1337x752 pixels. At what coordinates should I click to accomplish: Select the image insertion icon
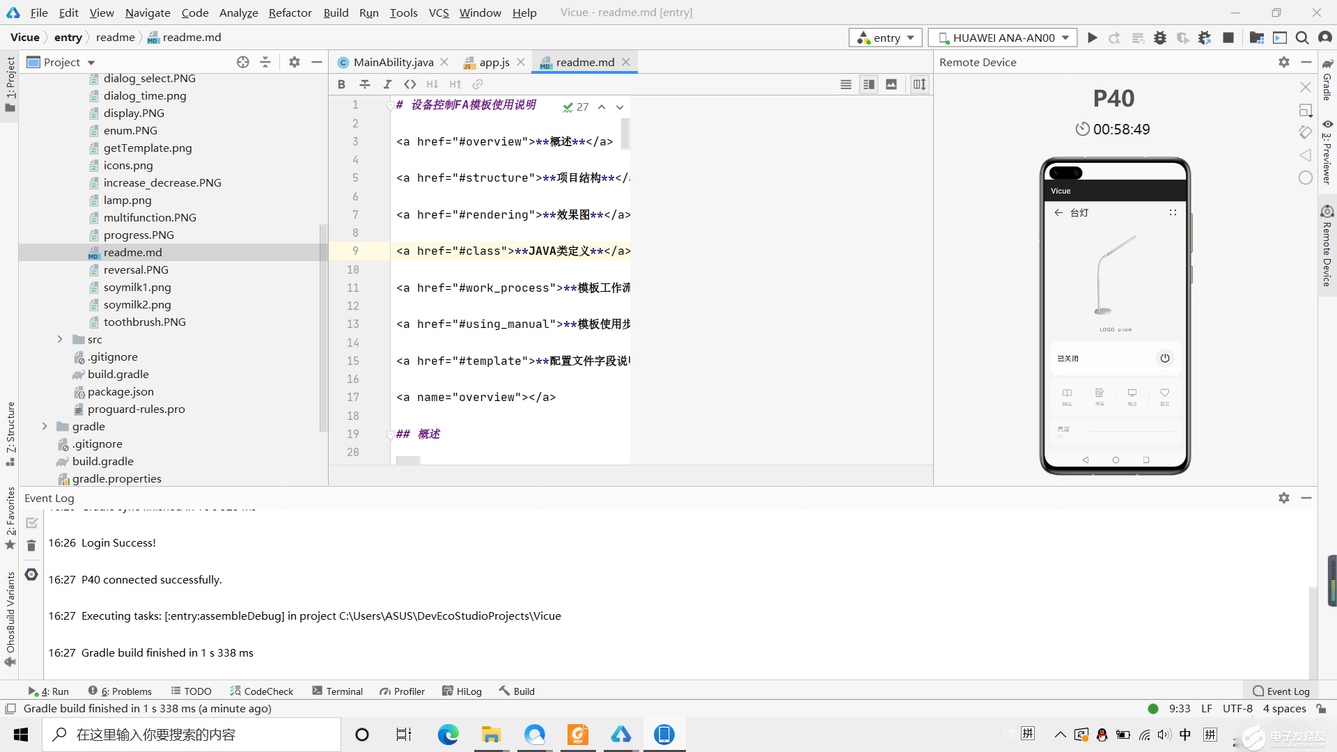tap(890, 84)
